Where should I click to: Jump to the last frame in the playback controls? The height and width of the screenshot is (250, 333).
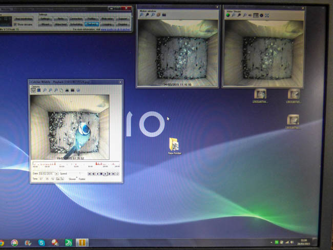coord(113,174)
